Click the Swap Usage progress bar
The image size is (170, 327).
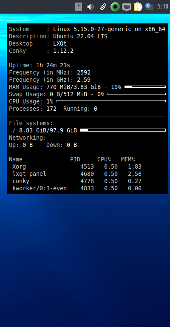click(x=136, y=94)
